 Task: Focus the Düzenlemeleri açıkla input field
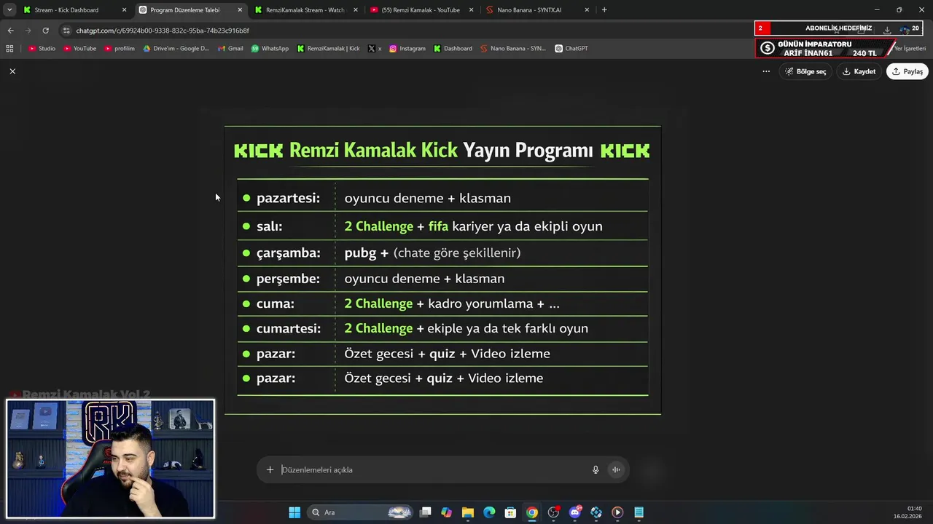pos(434,469)
